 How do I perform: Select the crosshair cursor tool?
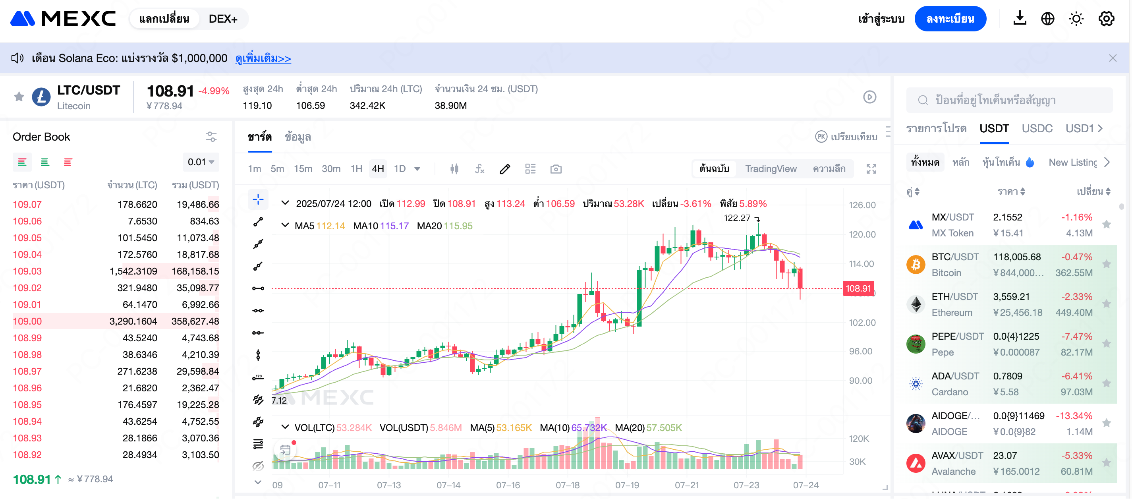point(258,199)
